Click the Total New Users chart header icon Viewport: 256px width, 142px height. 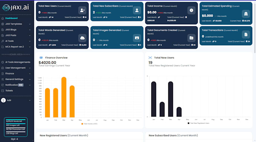click(150, 58)
